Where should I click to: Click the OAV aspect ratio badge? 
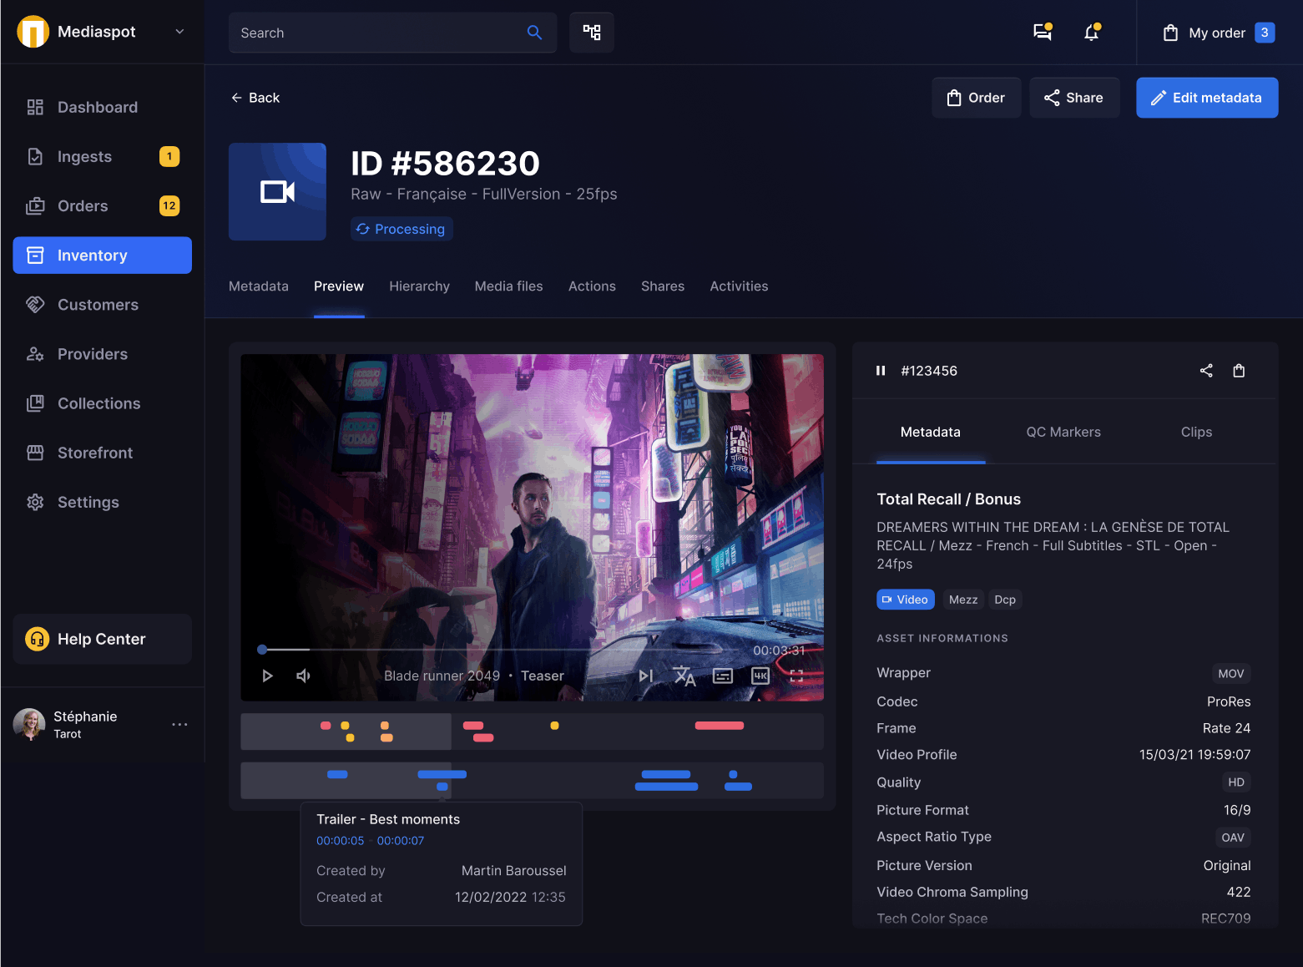tap(1233, 838)
